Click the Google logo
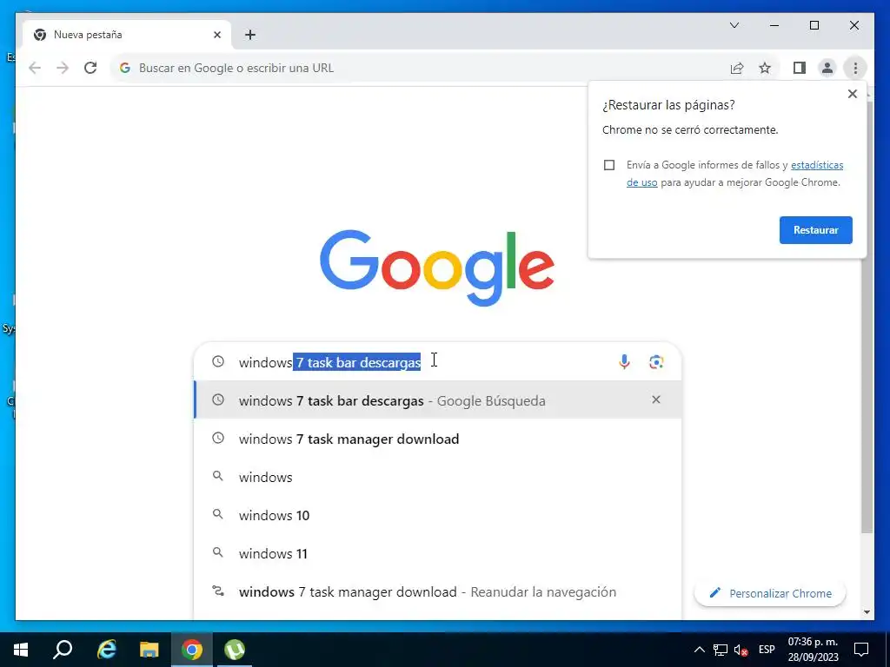The image size is (890, 667). pos(437,267)
